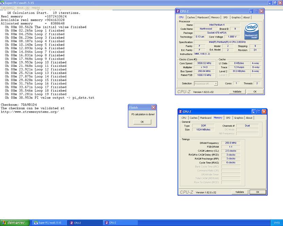
Task: Open the About menu in Super PI
Action: coord(23,8)
